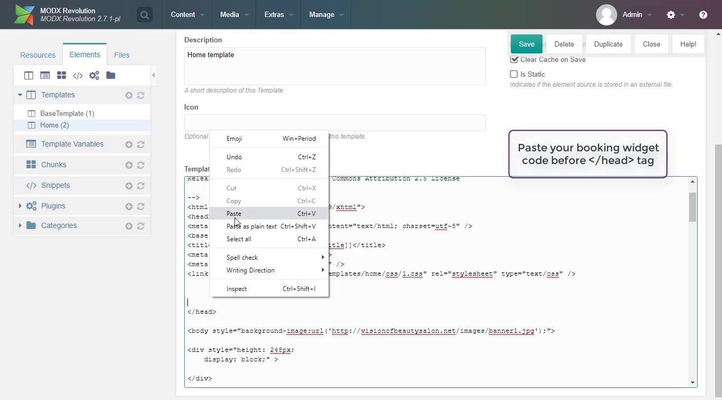Switch to the Resources tab
This screenshot has width=722, height=400.
point(38,55)
